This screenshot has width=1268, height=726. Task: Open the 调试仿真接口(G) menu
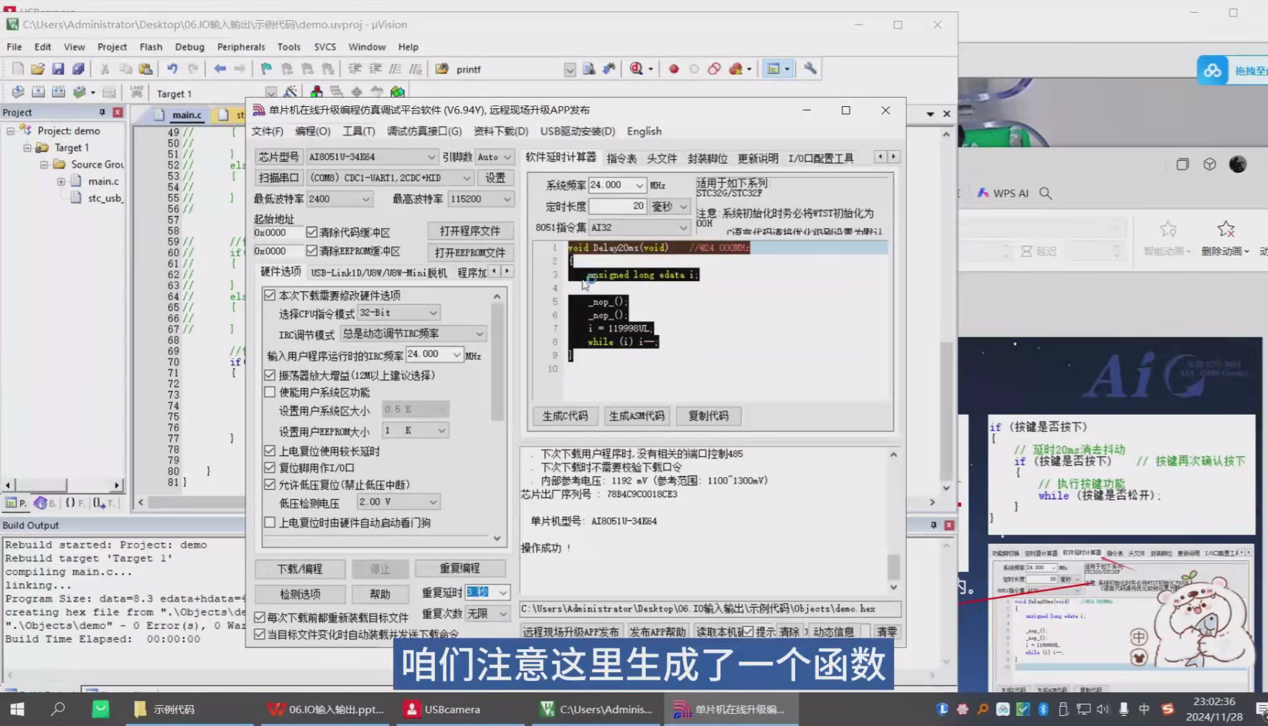tap(424, 131)
